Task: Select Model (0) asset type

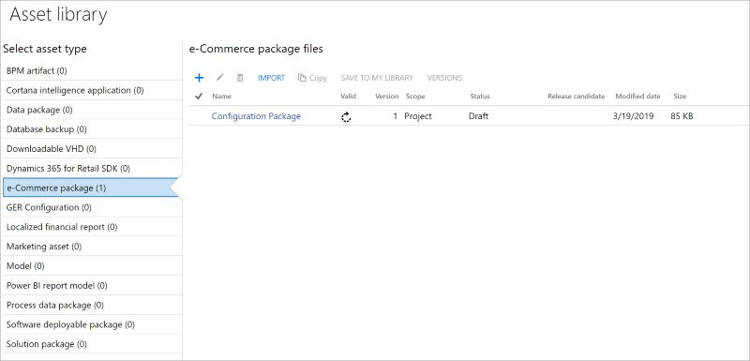Action: [91, 266]
